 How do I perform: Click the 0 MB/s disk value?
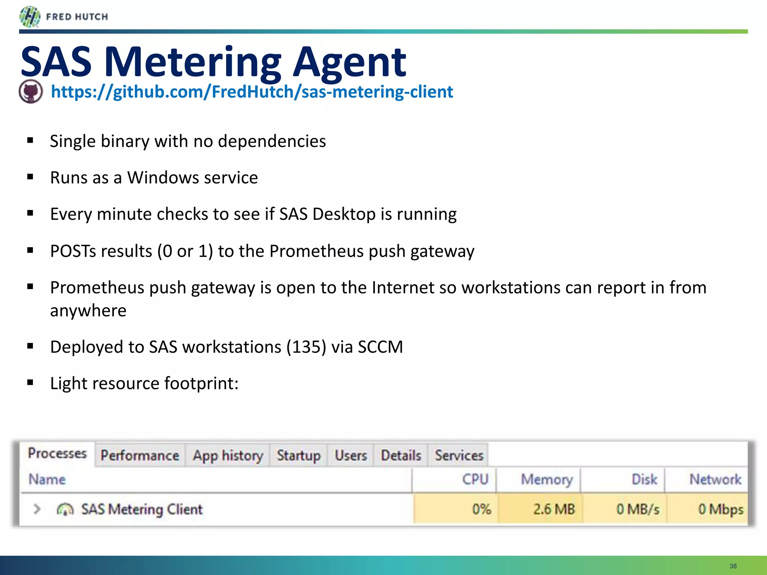pos(638,509)
